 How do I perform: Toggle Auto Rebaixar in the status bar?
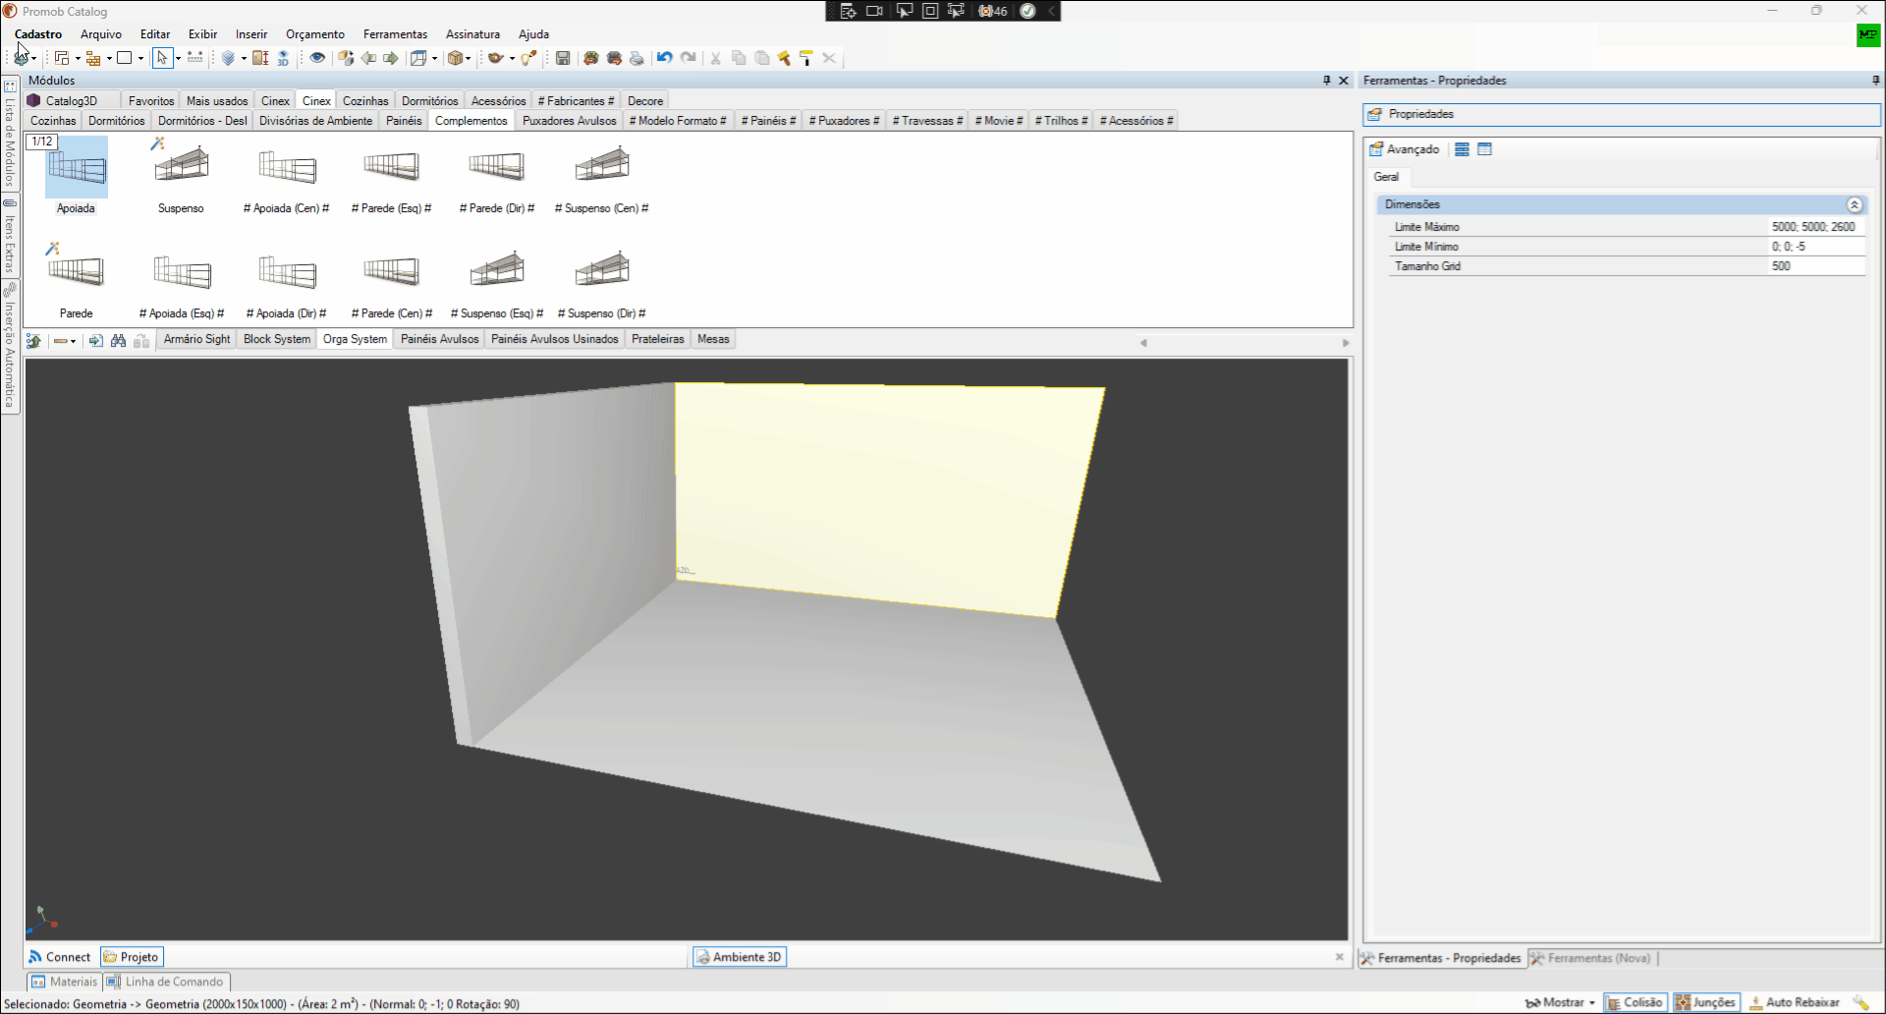tap(1795, 1002)
